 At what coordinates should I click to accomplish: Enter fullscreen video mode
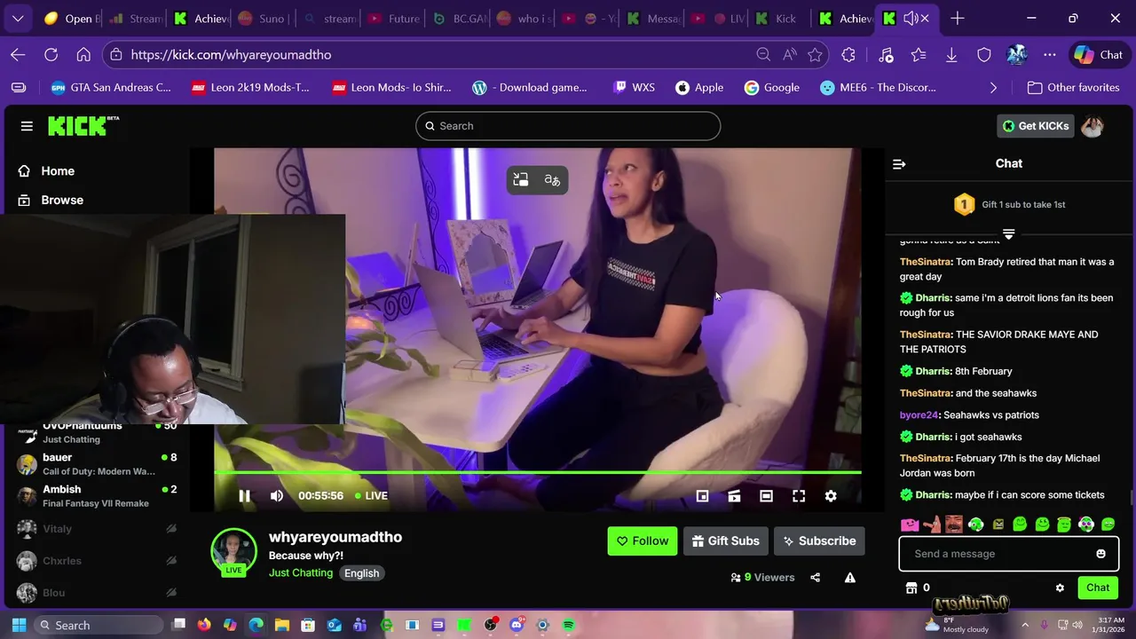pos(799,496)
